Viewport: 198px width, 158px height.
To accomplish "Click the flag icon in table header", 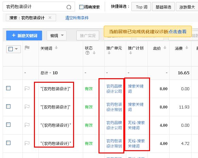I will coord(27,48).
